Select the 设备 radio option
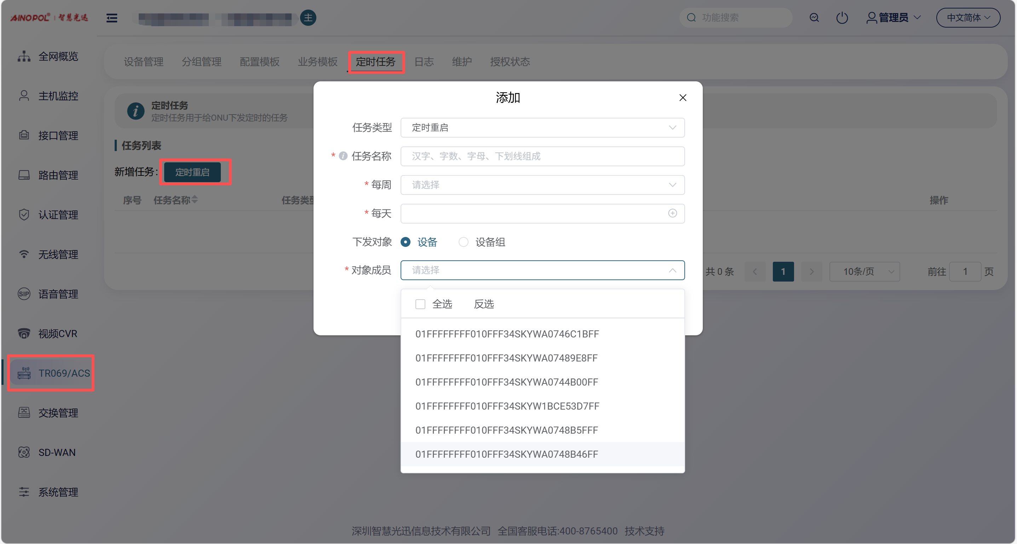Viewport: 1017px width, 544px height. pyautogui.click(x=406, y=242)
